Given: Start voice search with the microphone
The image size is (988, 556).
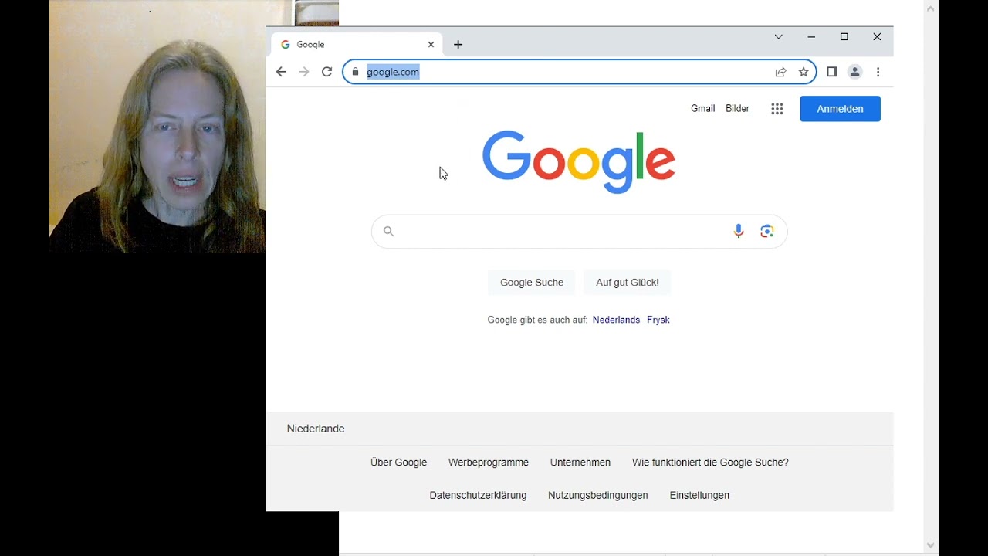Looking at the screenshot, I should pyautogui.click(x=739, y=231).
